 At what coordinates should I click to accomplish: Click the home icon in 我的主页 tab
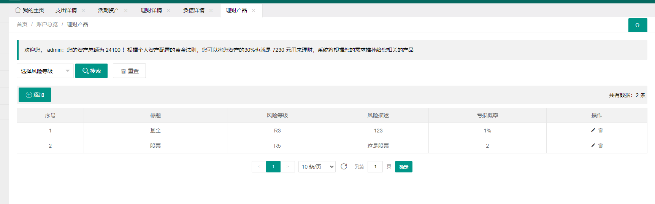17,10
